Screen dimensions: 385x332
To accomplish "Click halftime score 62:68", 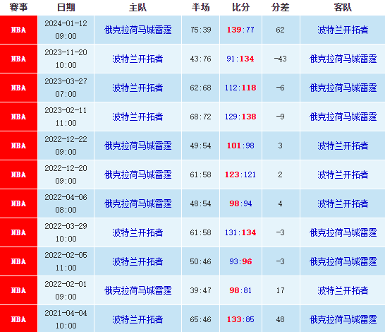I will [200, 88].
